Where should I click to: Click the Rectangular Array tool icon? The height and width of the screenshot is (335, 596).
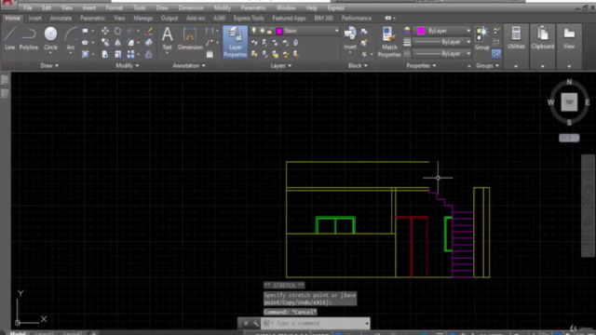(130, 54)
